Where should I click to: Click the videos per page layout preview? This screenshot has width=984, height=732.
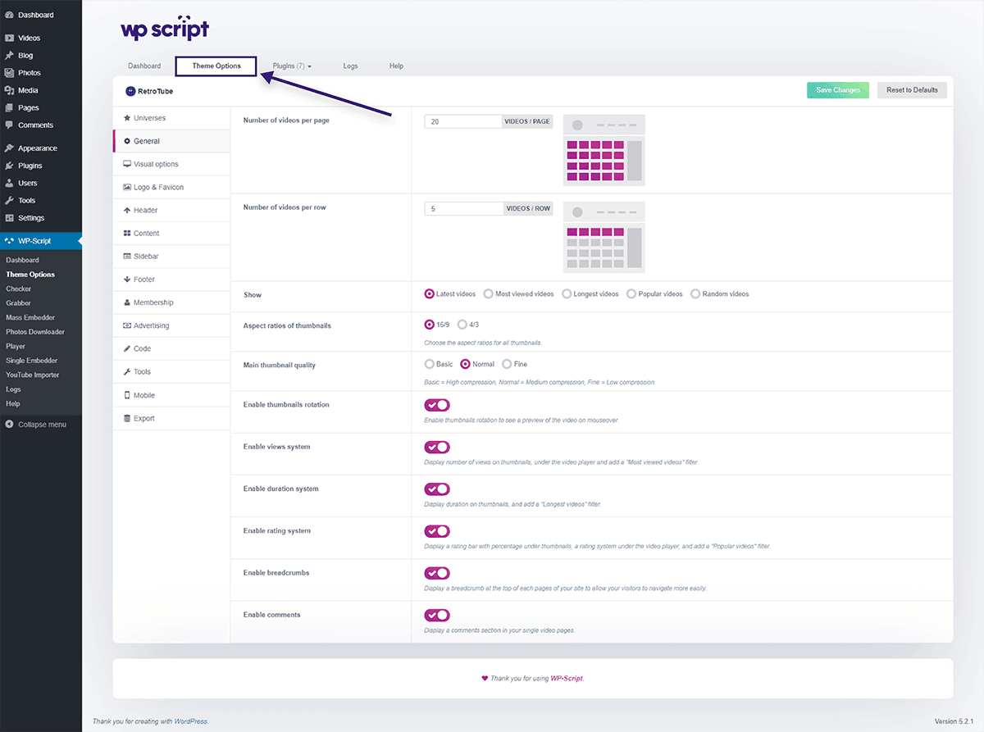(x=604, y=150)
